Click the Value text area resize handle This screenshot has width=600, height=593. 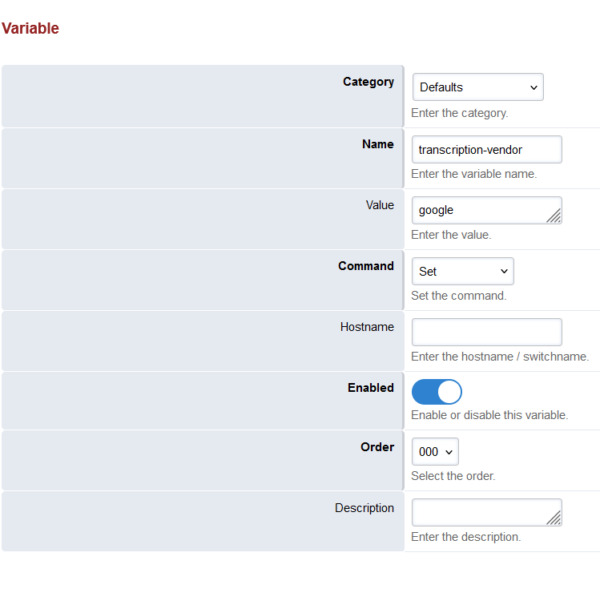click(554, 216)
